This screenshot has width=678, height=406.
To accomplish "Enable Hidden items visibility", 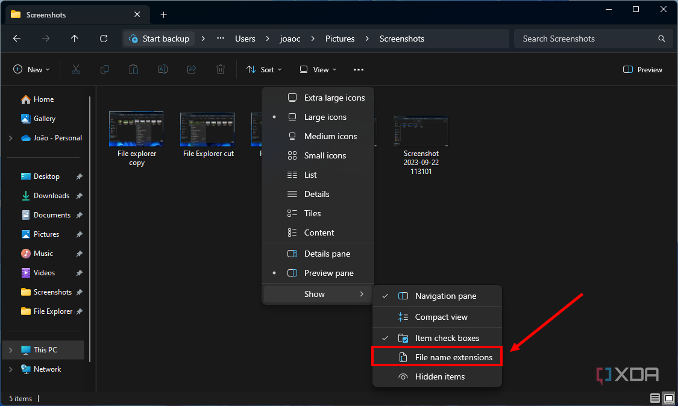I will click(439, 376).
